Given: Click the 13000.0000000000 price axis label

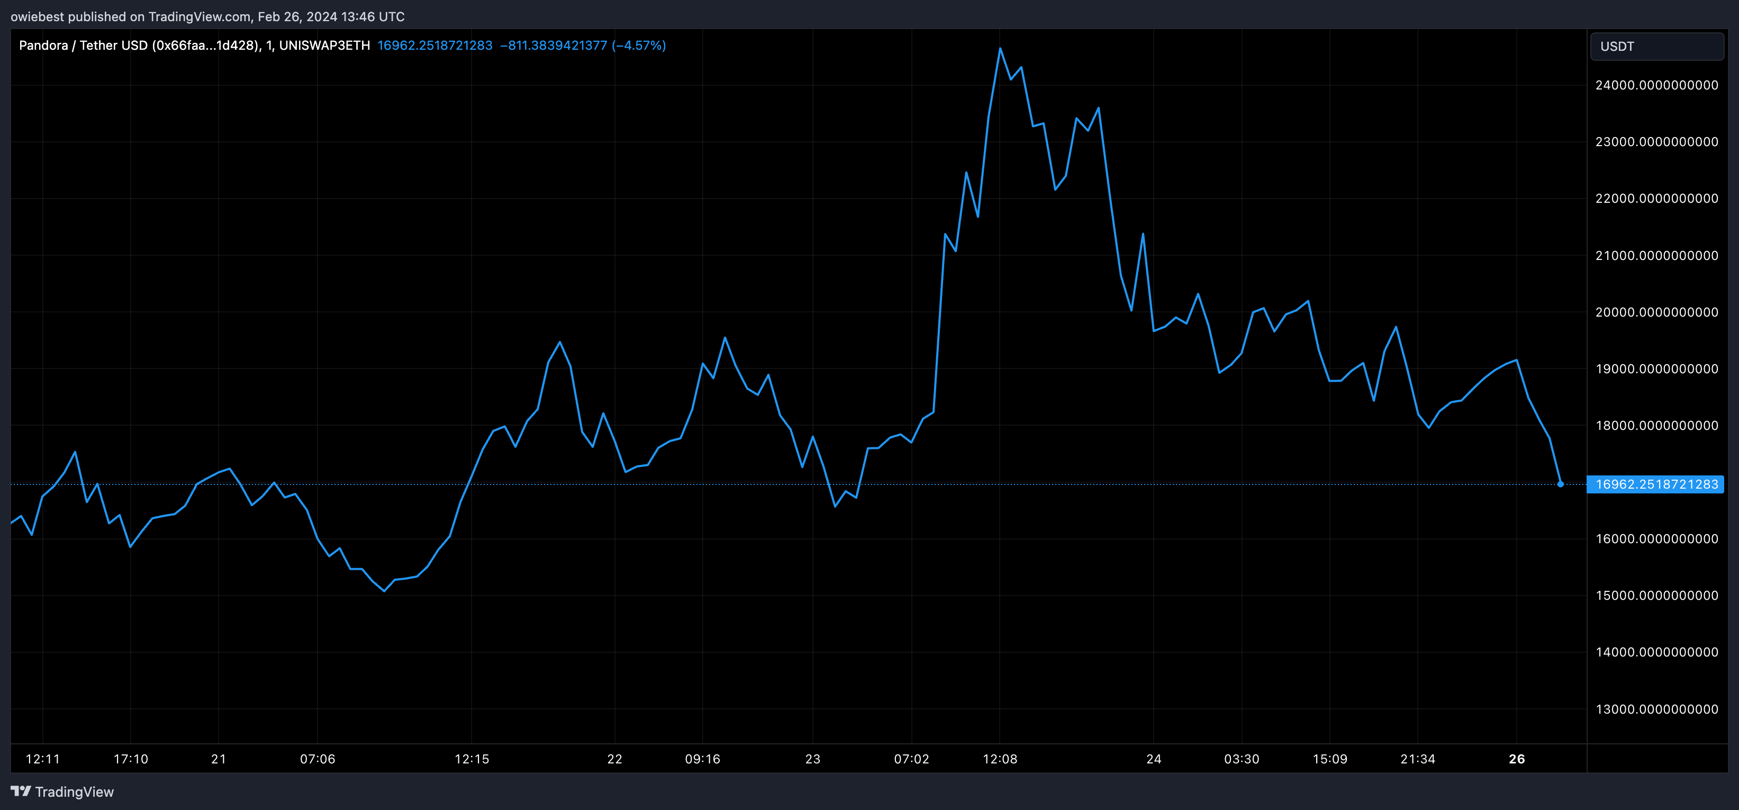Looking at the screenshot, I should click(1656, 709).
